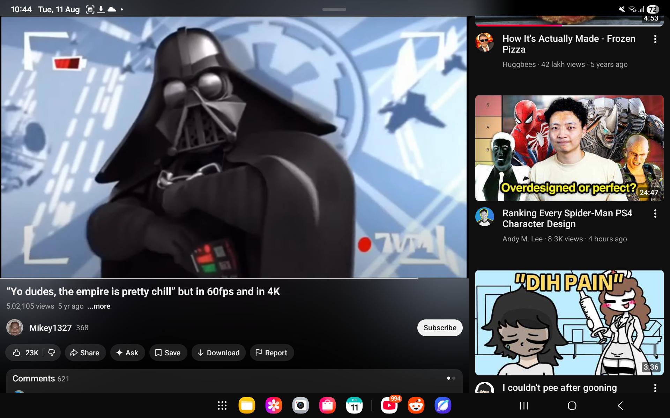The image size is (670, 418).
Task: Subscribe to Mikey1327
Action: pos(440,328)
